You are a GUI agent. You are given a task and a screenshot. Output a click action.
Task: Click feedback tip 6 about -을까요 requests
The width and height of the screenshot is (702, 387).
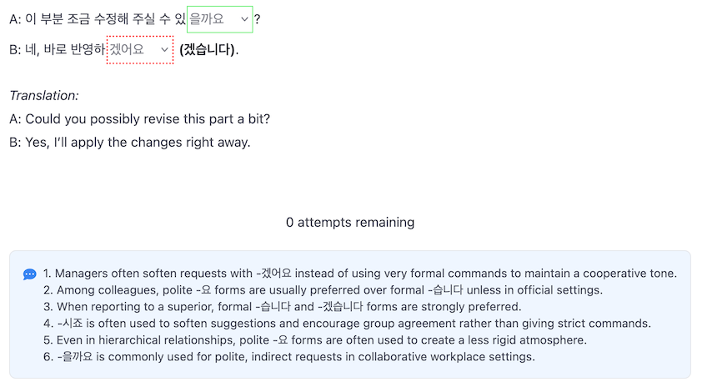pyautogui.click(x=288, y=357)
